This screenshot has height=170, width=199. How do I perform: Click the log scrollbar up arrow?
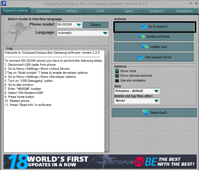pos(106,53)
